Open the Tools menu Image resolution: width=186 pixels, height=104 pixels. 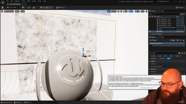23,1
